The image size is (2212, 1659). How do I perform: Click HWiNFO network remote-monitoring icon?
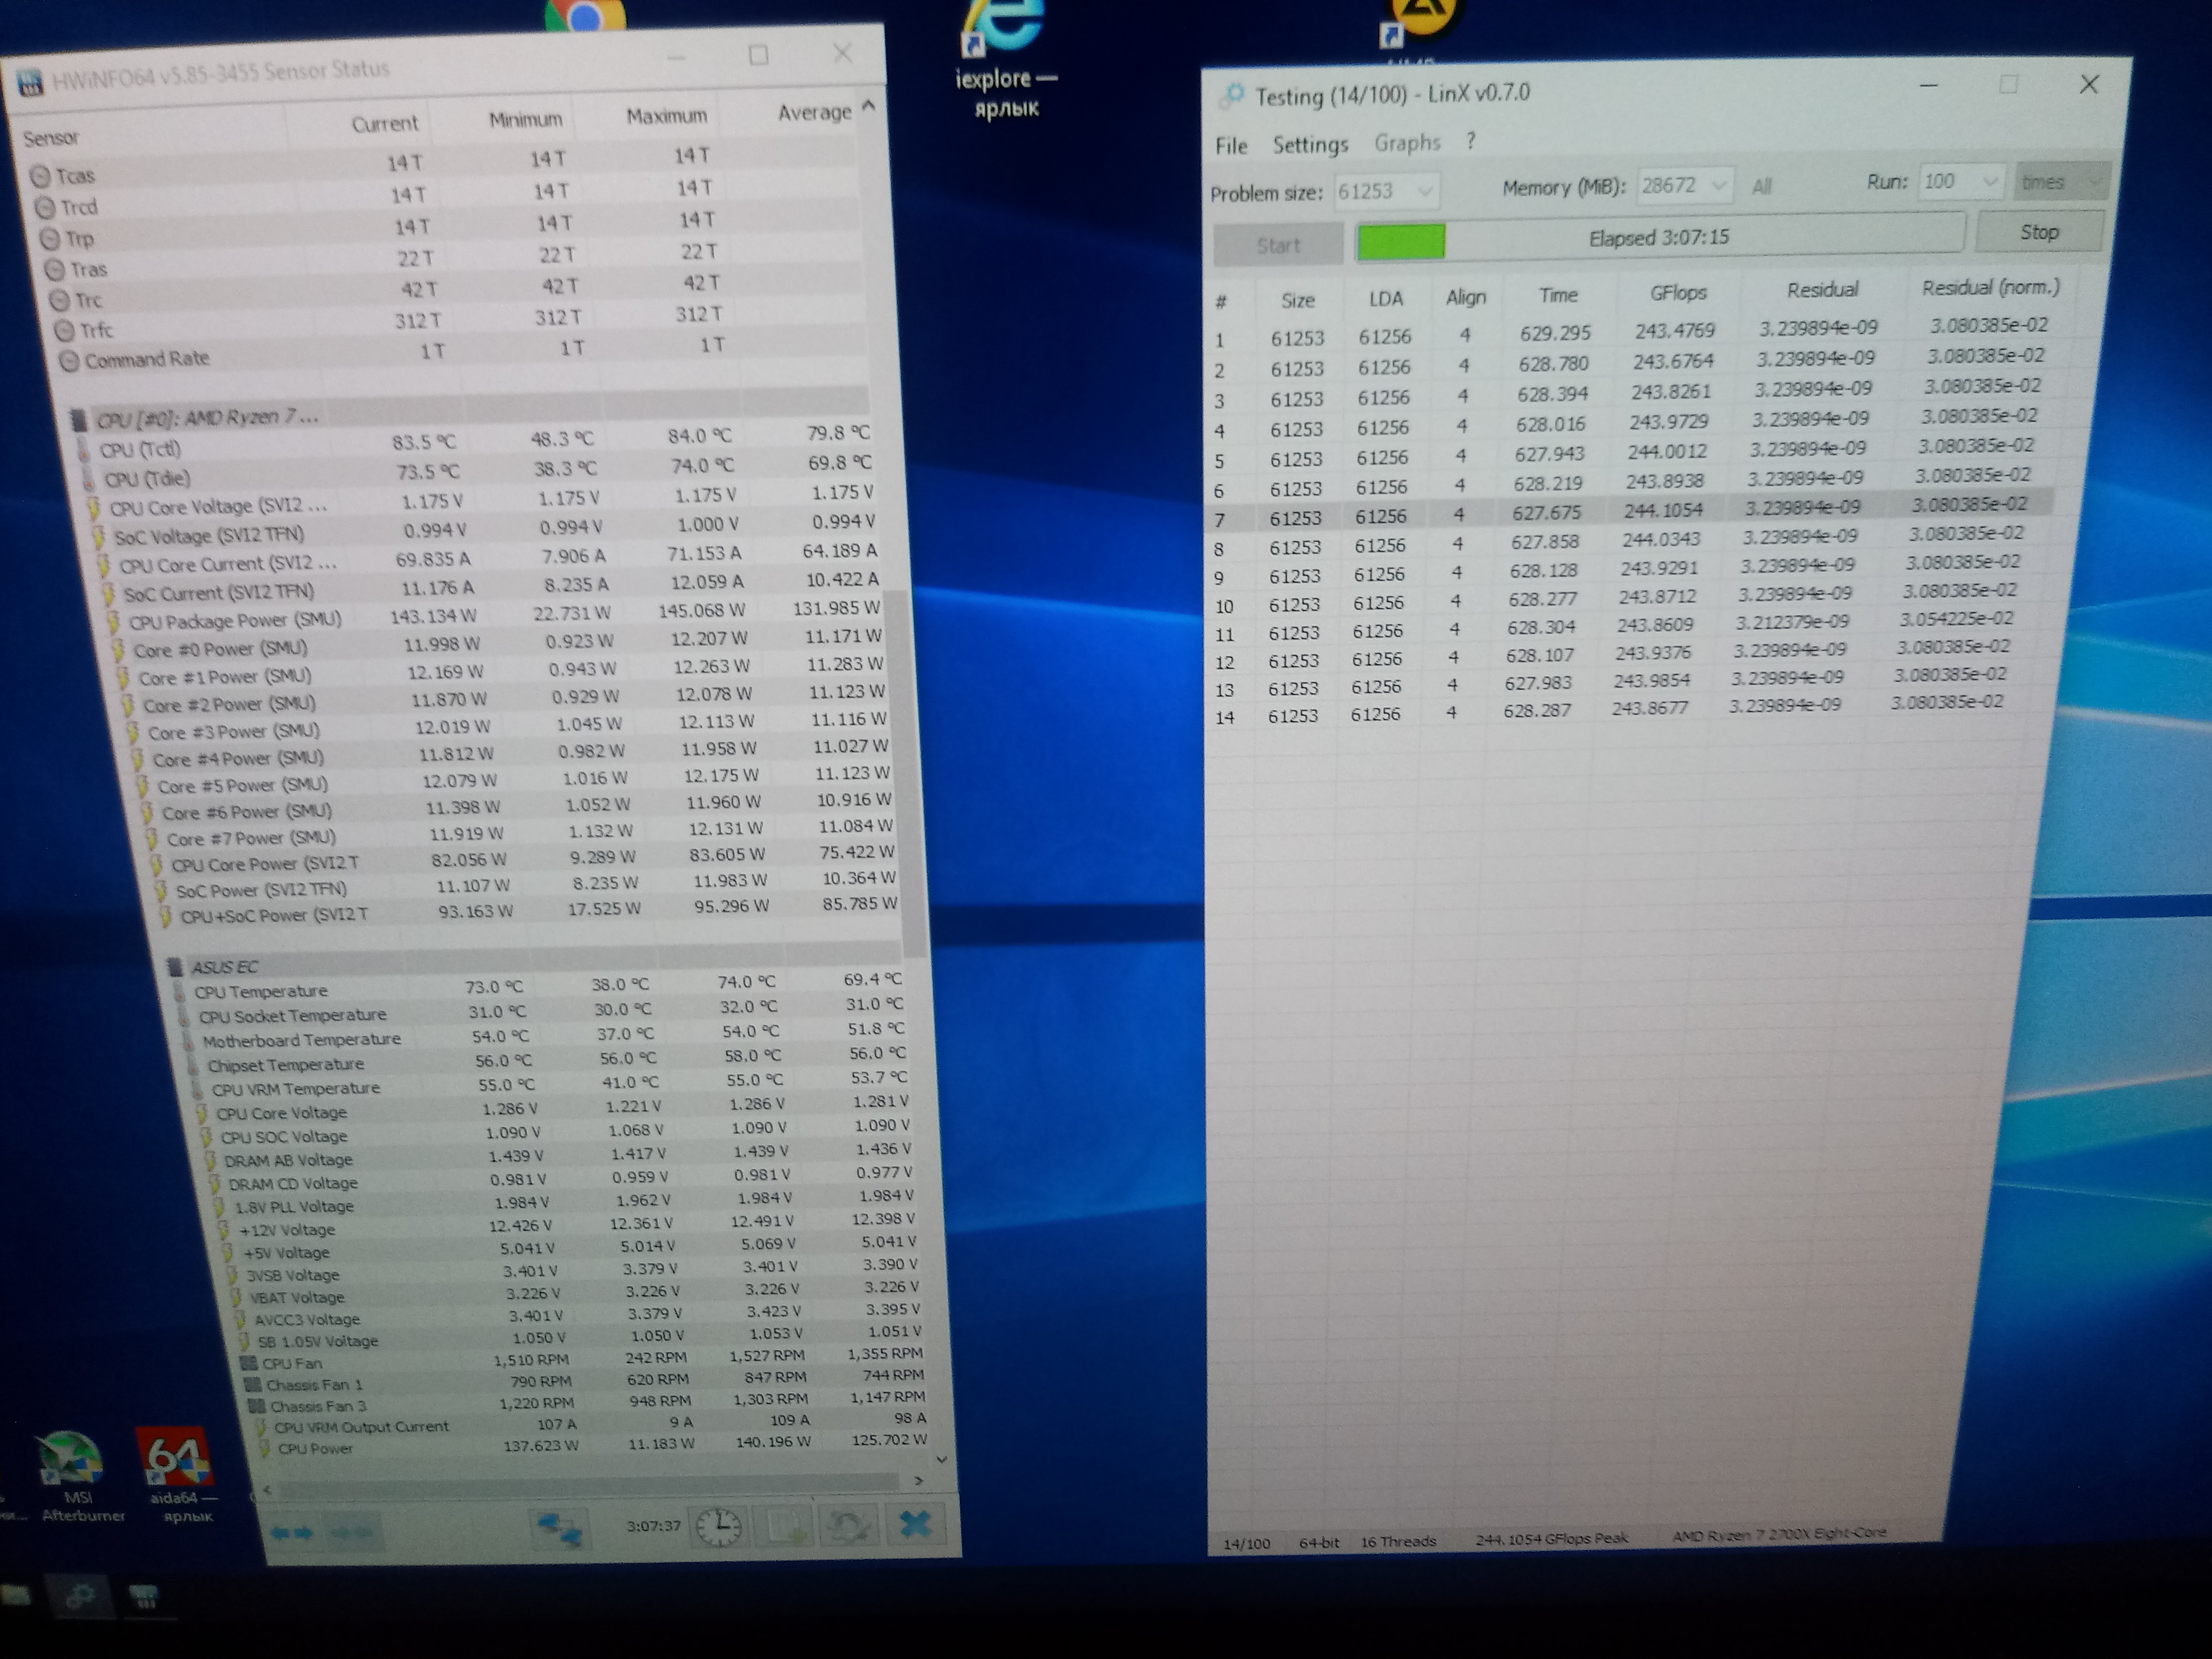point(560,1528)
